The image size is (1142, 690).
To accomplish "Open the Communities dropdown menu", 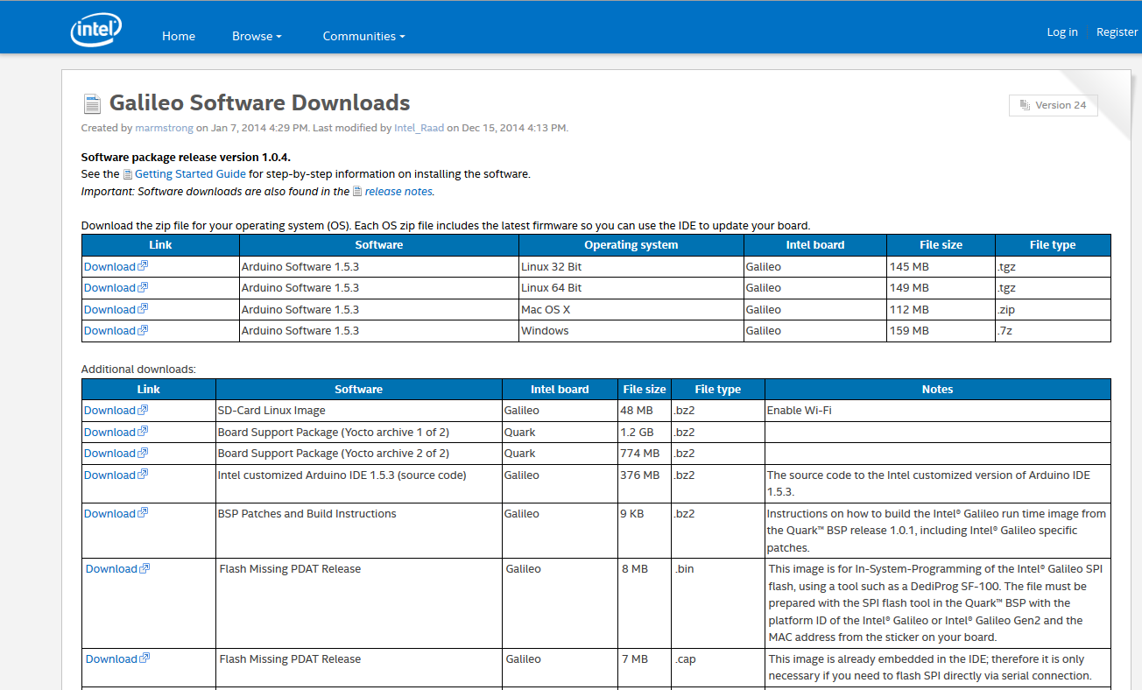I will [364, 35].
